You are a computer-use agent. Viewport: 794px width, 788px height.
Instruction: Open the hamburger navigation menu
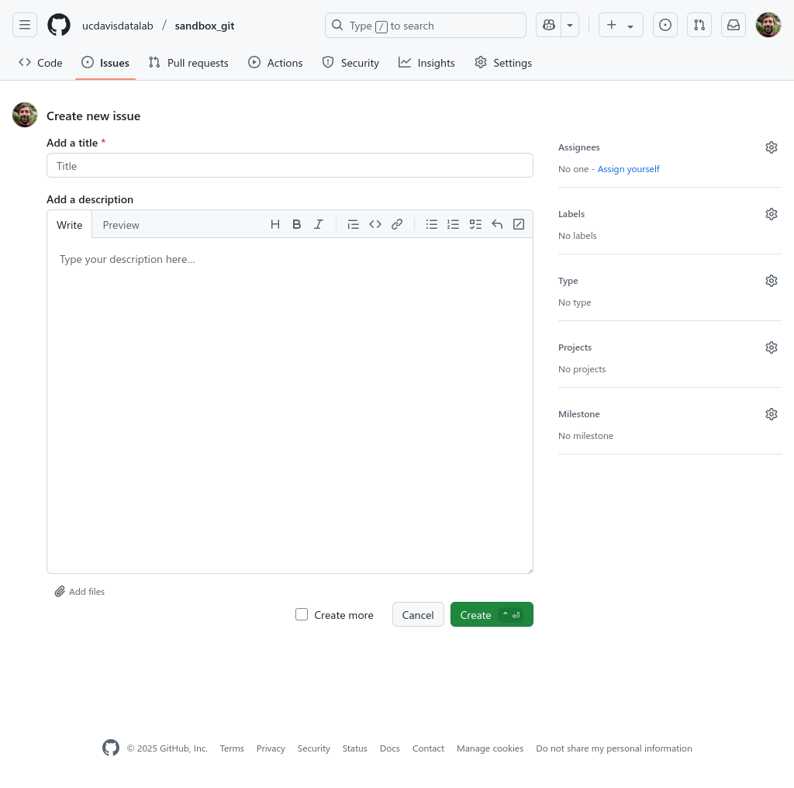click(25, 26)
